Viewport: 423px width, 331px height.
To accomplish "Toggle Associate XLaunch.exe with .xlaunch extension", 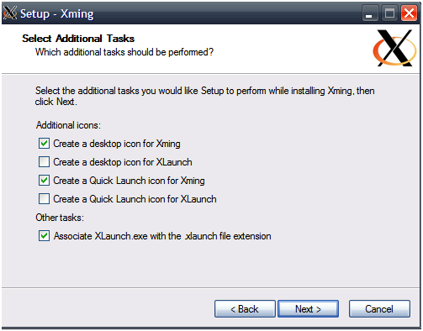I will (44, 236).
